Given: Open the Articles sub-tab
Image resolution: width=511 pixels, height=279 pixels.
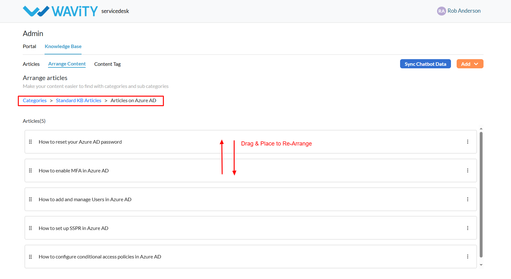Looking at the screenshot, I should pos(31,64).
